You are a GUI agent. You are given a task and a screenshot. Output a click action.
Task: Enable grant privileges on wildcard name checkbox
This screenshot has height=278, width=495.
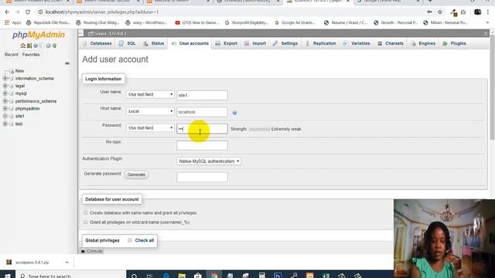click(86, 222)
